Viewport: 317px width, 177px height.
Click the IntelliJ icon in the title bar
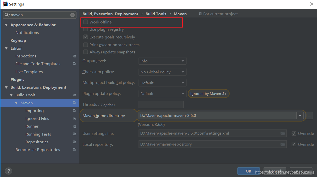click(5, 4)
